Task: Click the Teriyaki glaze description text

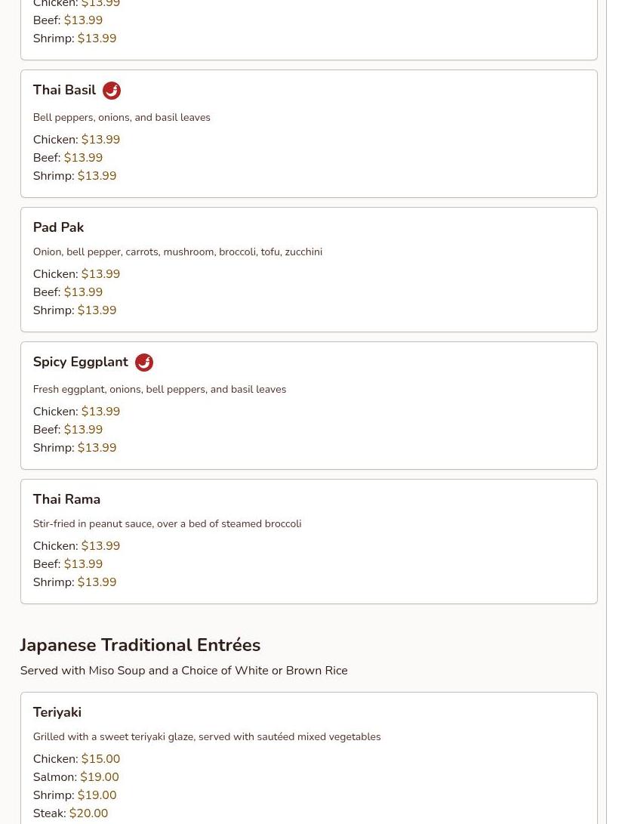Action: pos(207,736)
